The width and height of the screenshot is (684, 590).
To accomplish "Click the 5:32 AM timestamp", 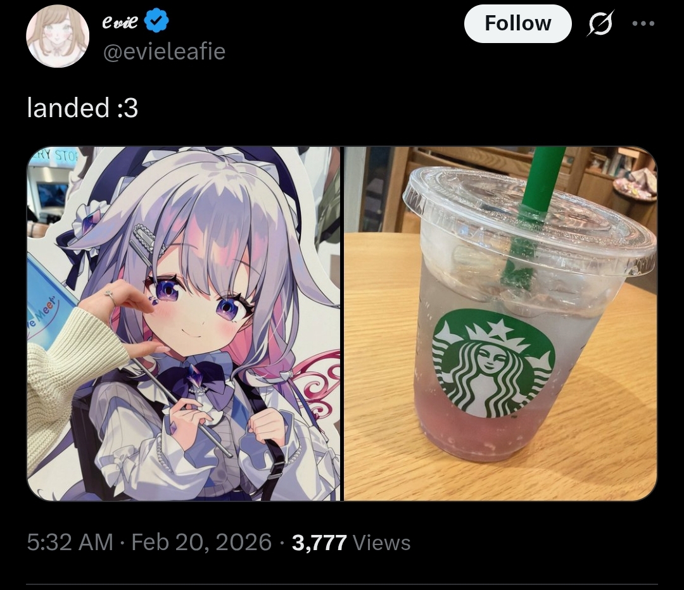I will [70, 543].
